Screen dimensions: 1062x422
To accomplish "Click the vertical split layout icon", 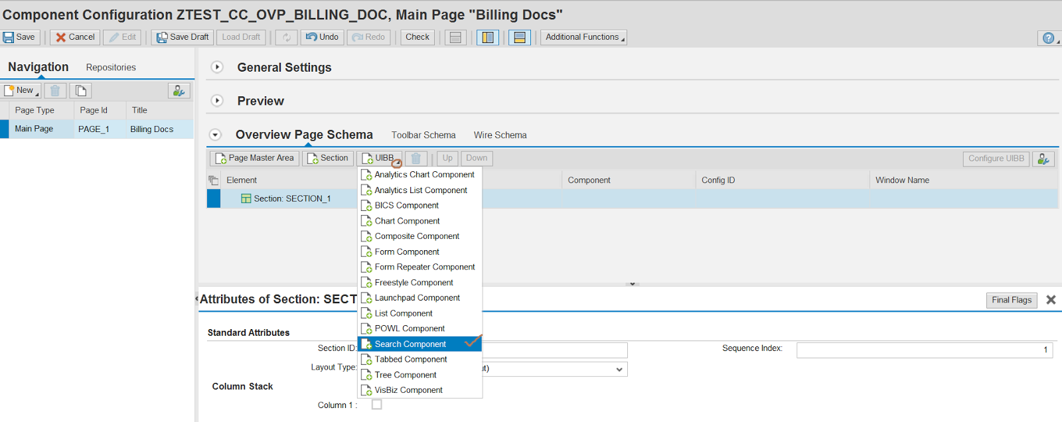I will (x=488, y=38).
